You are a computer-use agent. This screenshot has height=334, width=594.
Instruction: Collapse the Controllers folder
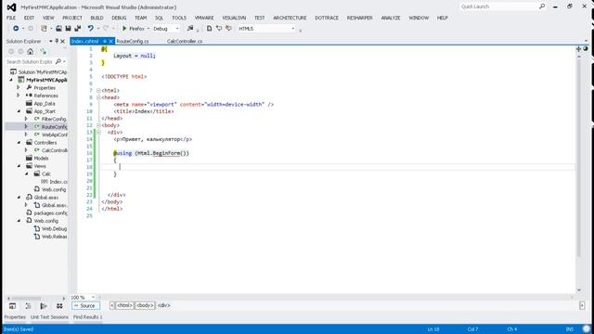point(19,142)
